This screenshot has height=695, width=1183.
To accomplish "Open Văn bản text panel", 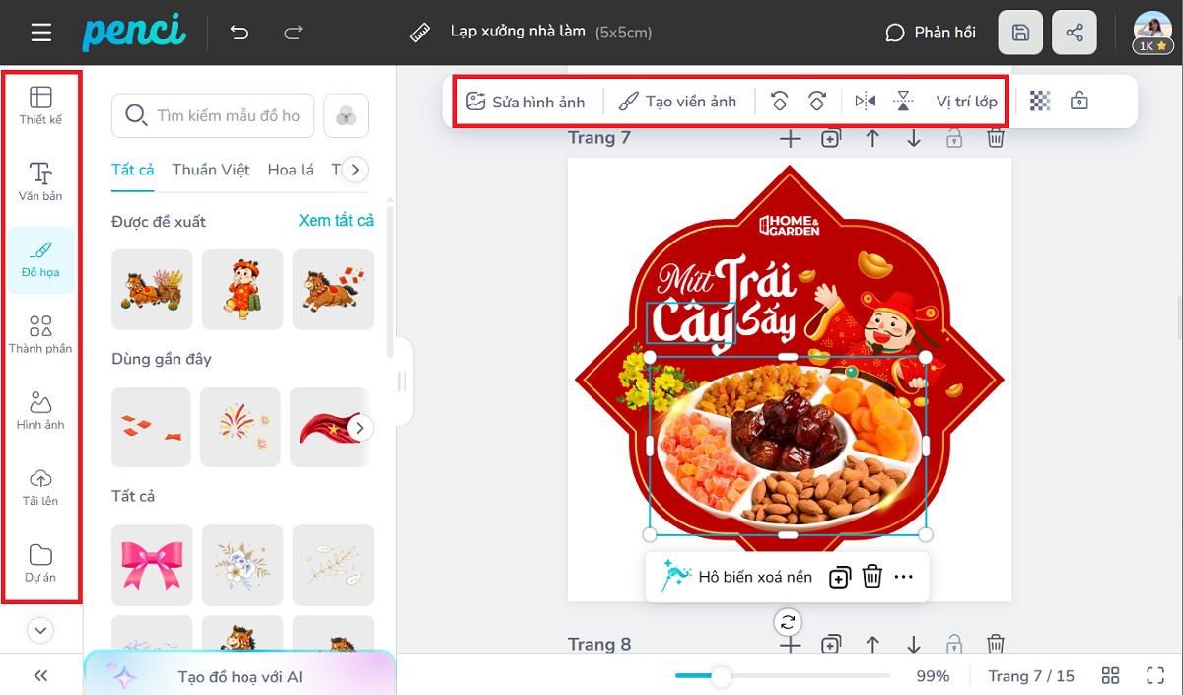I will pyautogui.click(x=40, y=181).
